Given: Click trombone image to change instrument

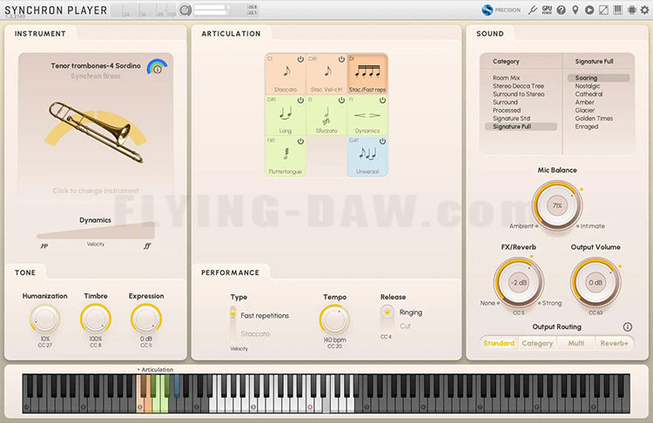Looking at the screenshot, I should click(x=96, y=132).
